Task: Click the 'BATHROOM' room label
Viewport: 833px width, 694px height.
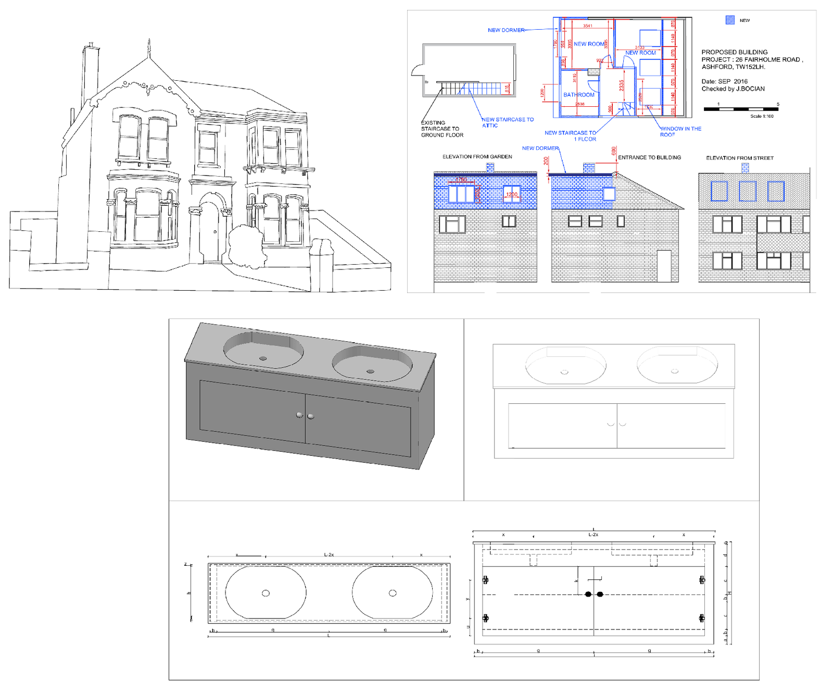Action: [578, 95]
